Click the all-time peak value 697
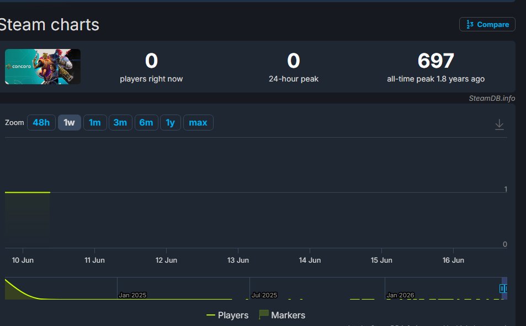The height and width of the screenshot is (326, 526). [x=436, y=61]
